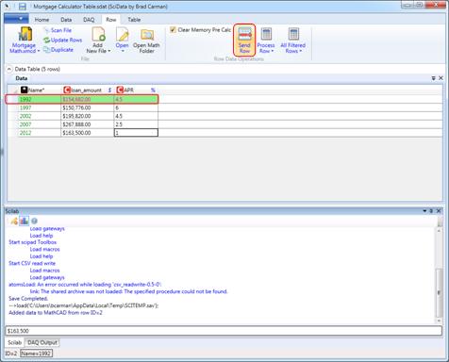Click the Name=1992 status bar box
The height and width of the screenshot is (362, 449).
(x=36, y=354)
